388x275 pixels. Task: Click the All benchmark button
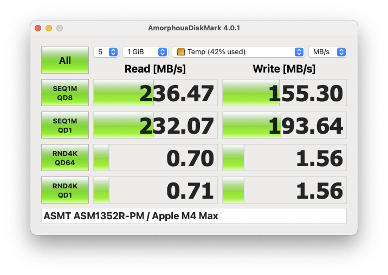coord(65,60)
